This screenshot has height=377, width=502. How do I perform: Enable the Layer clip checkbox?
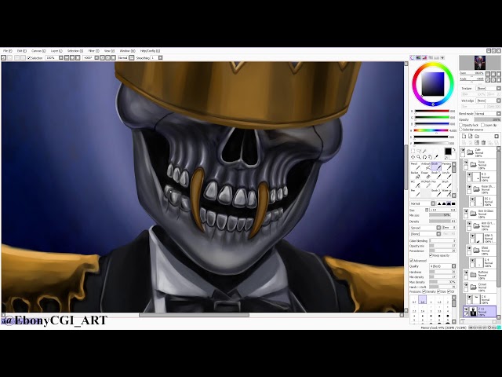click(483, 125)
